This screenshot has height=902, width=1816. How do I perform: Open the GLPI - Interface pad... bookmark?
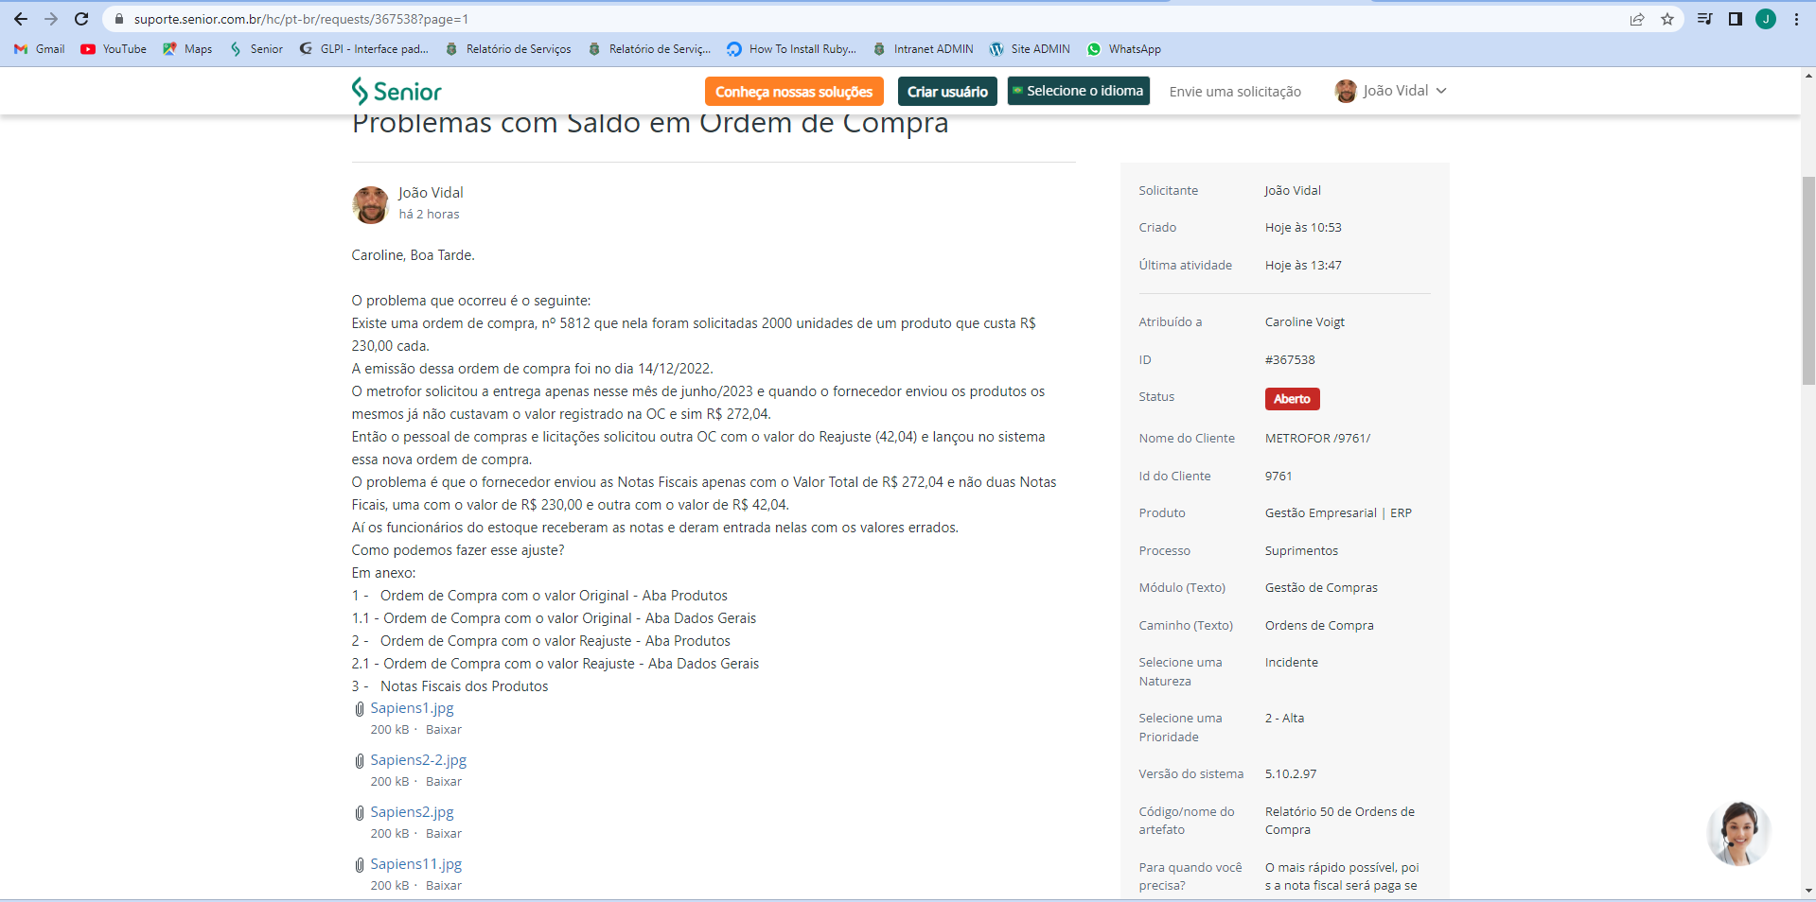(363, 49)
